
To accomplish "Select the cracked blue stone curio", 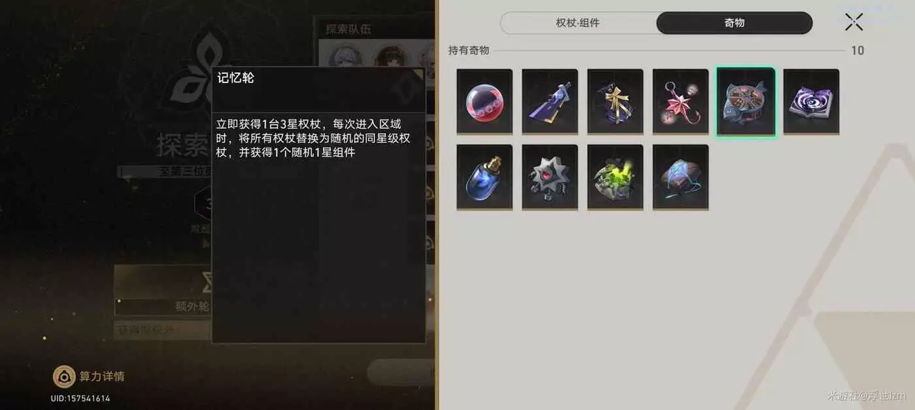I will click(x=680, y=177).
